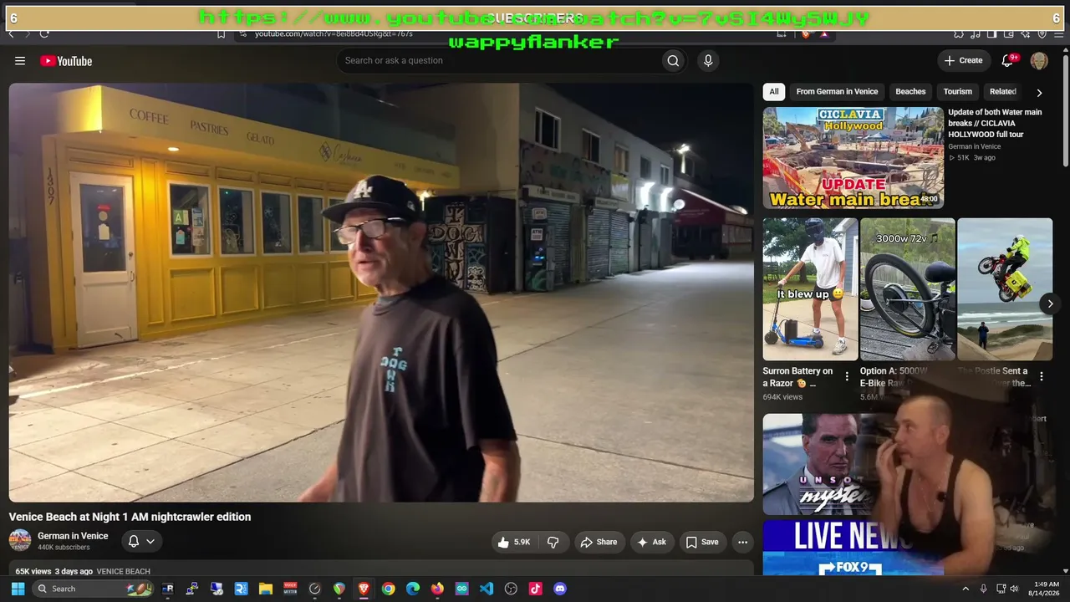Toggle the Brave sidebar panel
1070x602 pixels.
pos(991,34)
